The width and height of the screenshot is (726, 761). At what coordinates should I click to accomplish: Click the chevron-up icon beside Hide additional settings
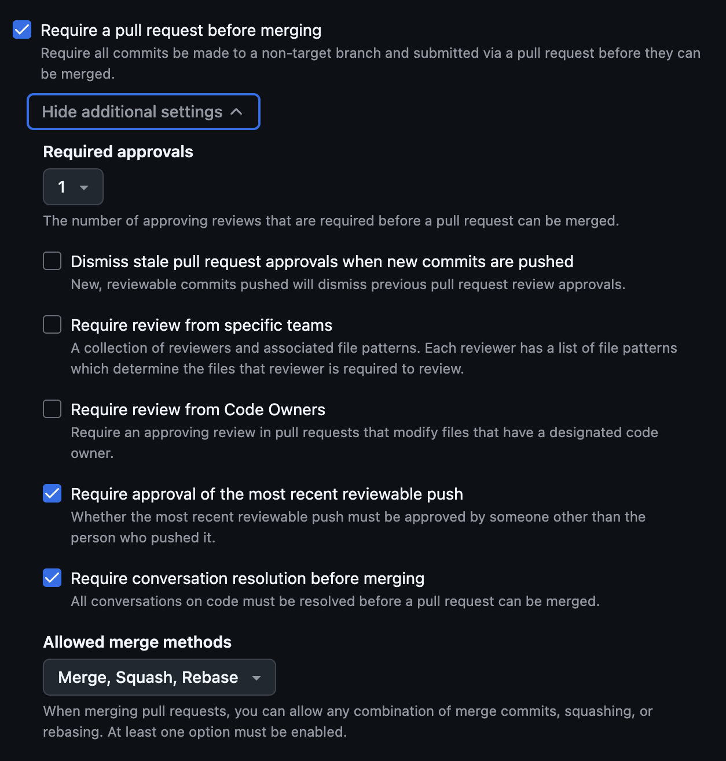point(236,112)
